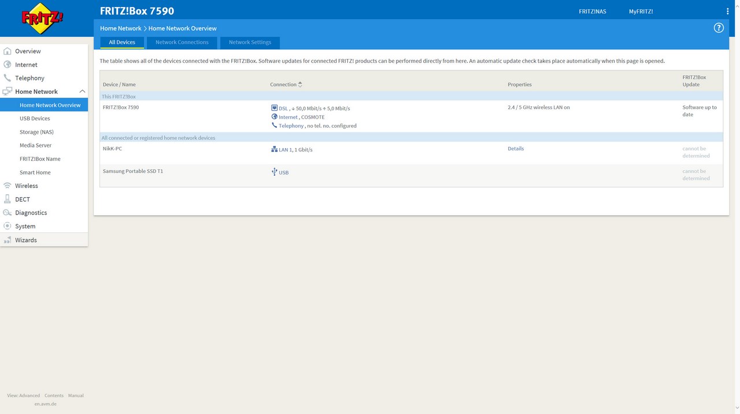
Task: Click the USB connection link
Action: 284,172
